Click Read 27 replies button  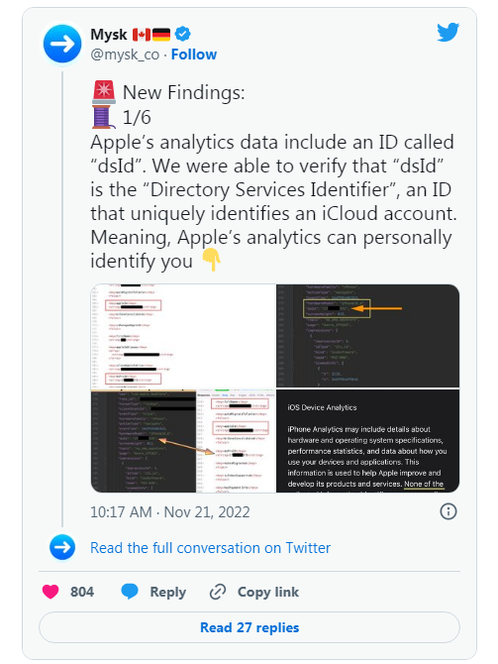(x=249, y=627)
